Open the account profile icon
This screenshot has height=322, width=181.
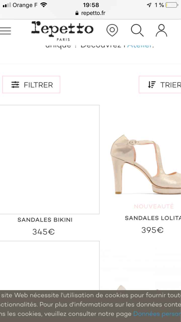point(161,30)
